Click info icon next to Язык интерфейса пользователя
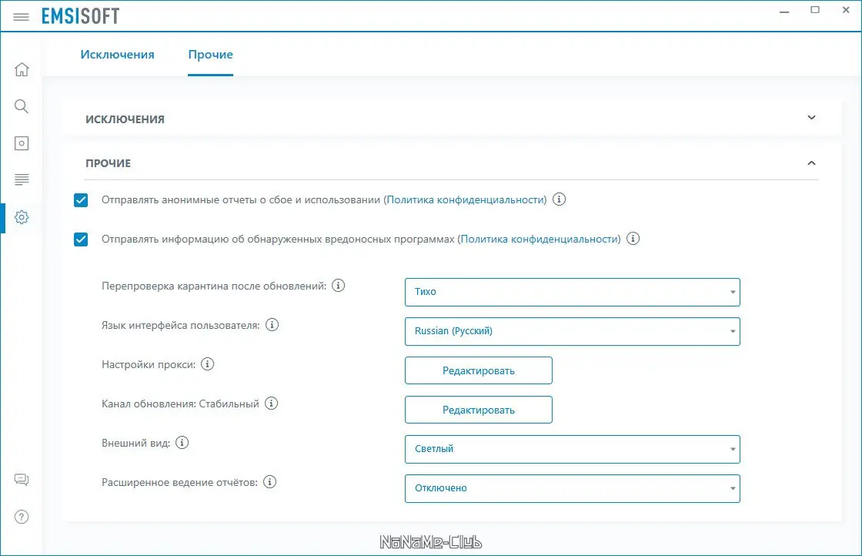 (x=272, y=324)
